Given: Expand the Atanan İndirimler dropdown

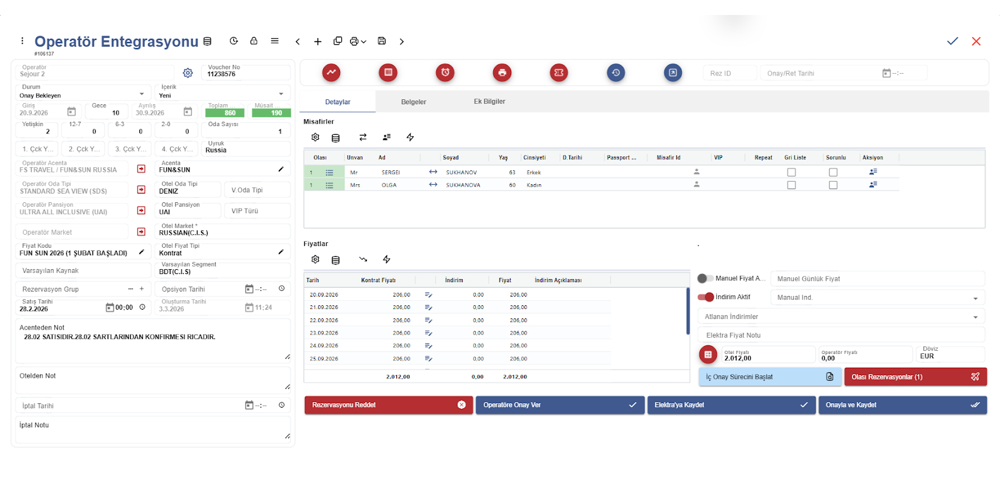Looking at the screenshot, I should 841,317.
